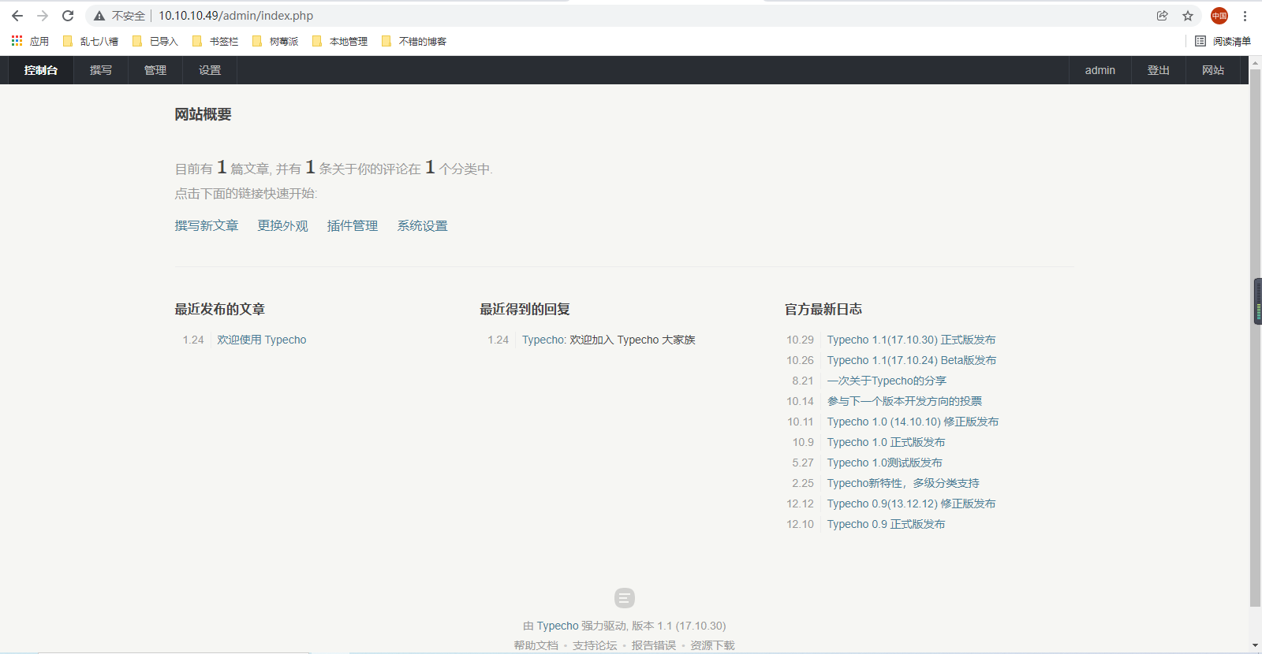Open Typecho 1.1(17.10.24) Beta版发布 log

pyautogui.click(x=912, y=361)
